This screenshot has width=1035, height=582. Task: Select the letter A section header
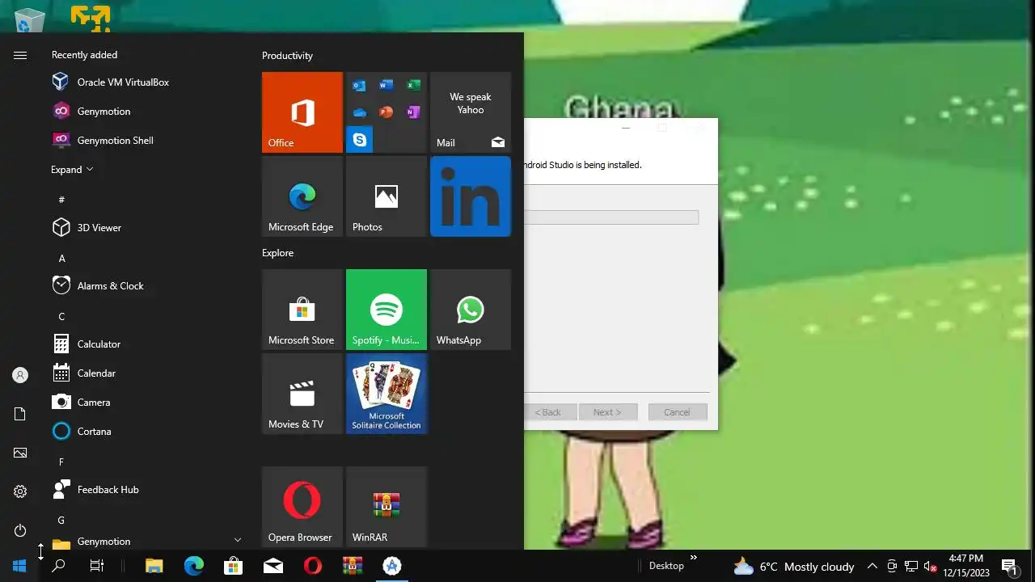coord(62,258)
